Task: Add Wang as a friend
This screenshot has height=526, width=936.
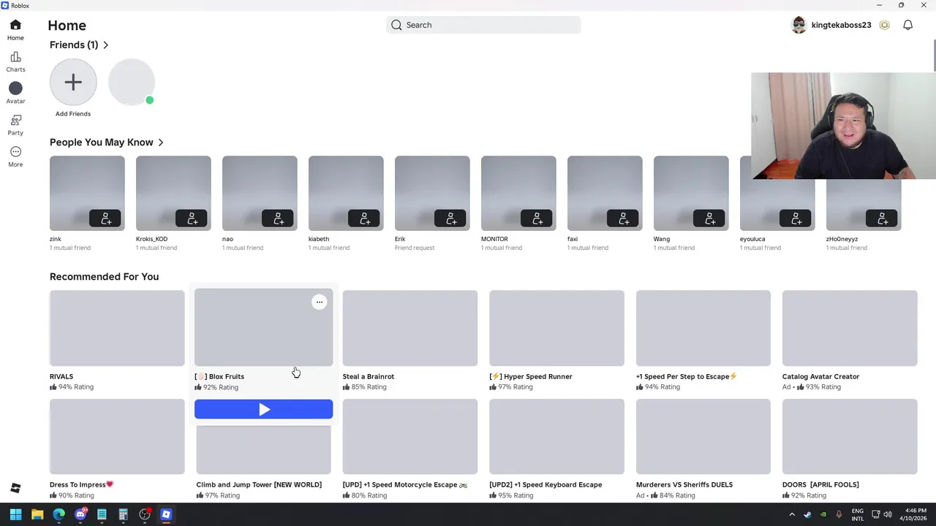Action: 709,218
